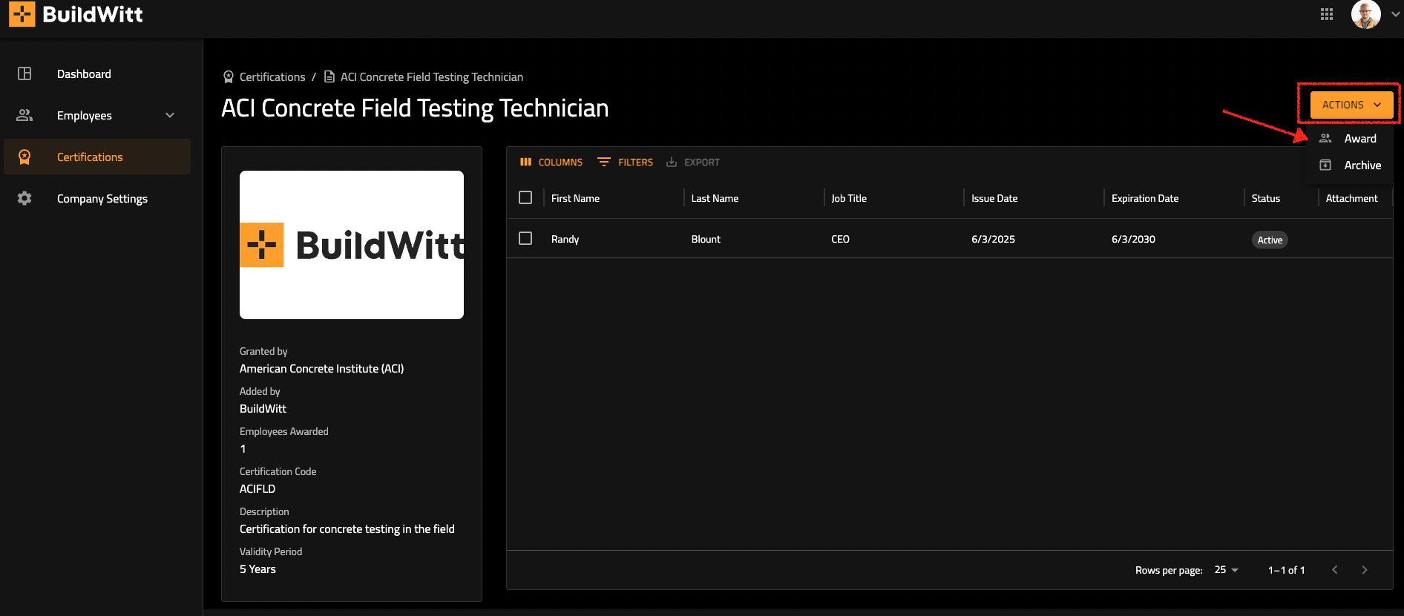This screenshot has height=616, width=1404.
Task: Open the Dashboard page
Action: click(84, 74)
